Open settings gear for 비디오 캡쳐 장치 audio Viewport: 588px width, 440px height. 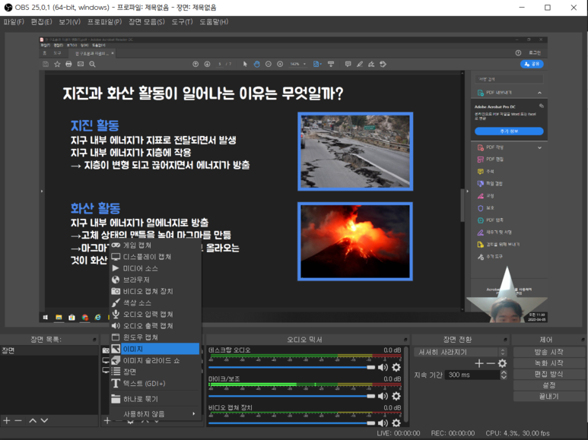pyautogui.click(x=396, y=423)
